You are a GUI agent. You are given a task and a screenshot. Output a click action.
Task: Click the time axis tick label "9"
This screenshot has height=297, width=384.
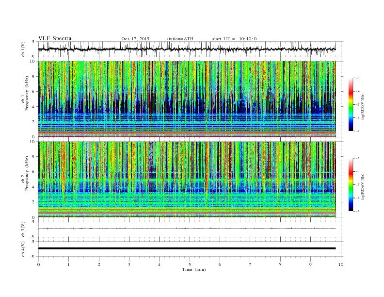pos(310,264)
